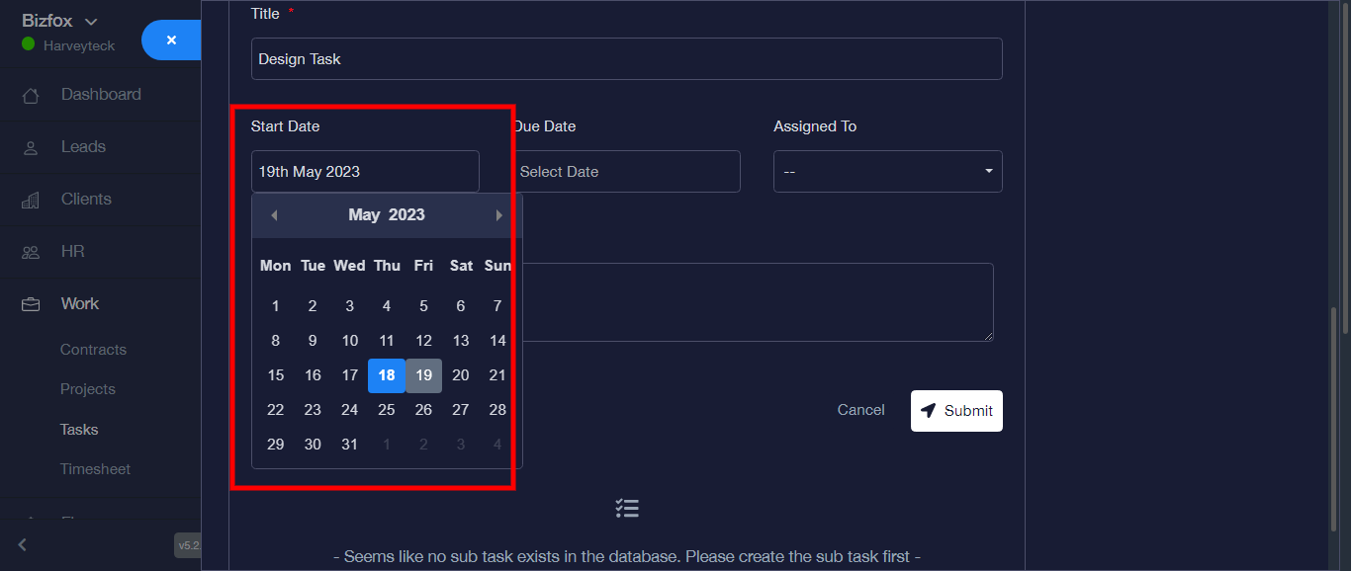Image resolution: width=1352 pixels, height=571 pixels.
Task: Open Projects in the Work submenu
Action: [87, 389]
